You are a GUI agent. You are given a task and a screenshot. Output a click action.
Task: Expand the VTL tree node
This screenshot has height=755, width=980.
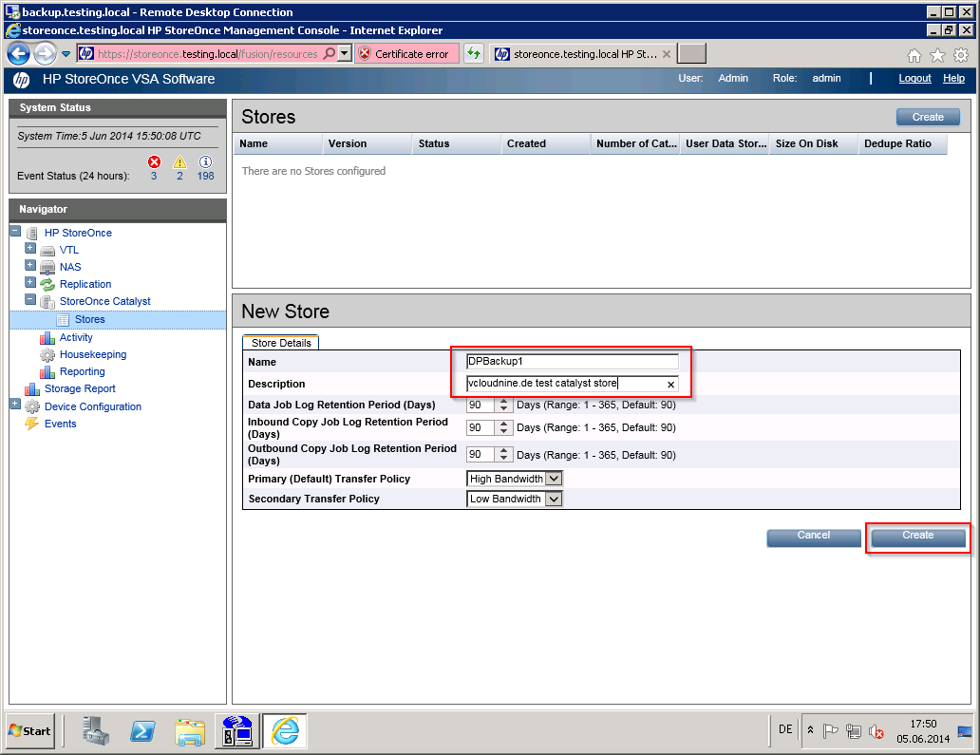point(30,248)
